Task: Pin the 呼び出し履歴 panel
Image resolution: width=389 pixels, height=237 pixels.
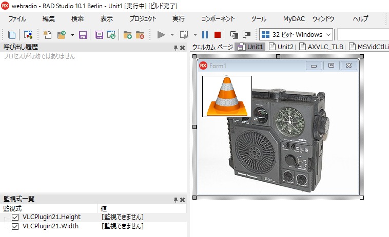Action: click(x=175, y=48)
